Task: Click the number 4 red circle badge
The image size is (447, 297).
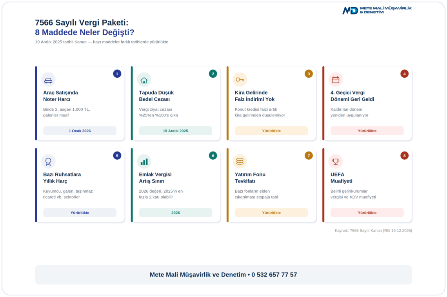Action: (404, 74)
